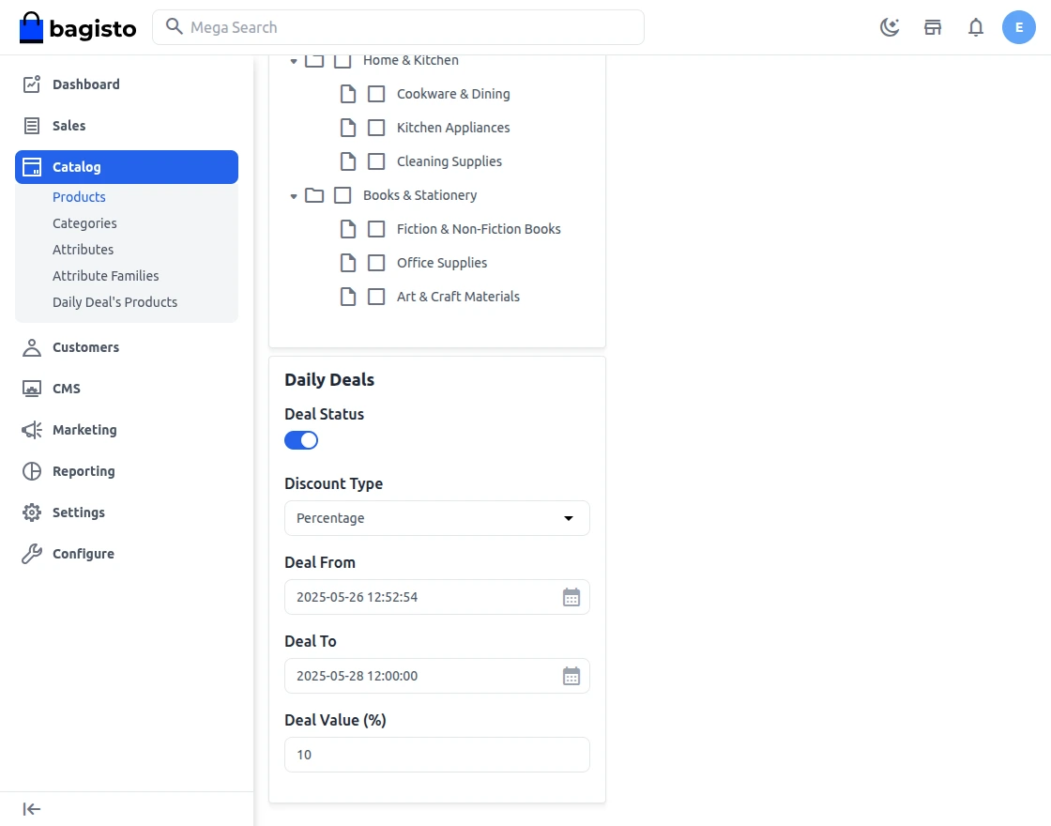This screenshot has width=1051, height=826.
Task: Click the bagisto logo
Action: pyautogui.click(x=78, y=28)
